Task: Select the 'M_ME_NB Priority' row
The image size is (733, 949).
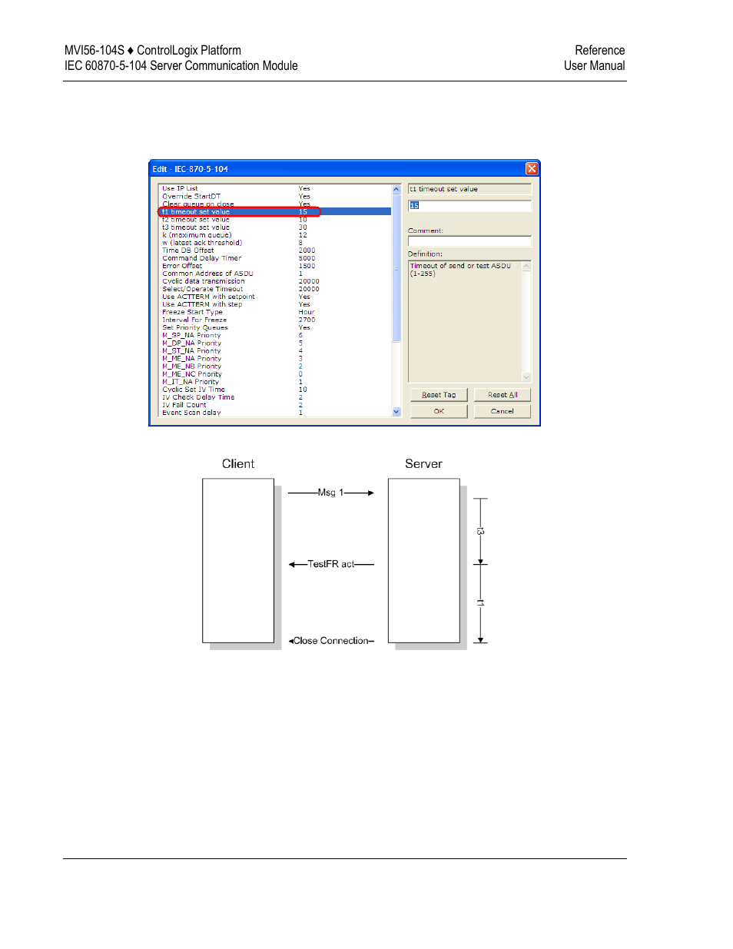Action: [275, 367]
